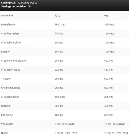This screenshot has height=136, width=129.
Task: Click the 220 mg creatine value
Action: pos(59,70)
